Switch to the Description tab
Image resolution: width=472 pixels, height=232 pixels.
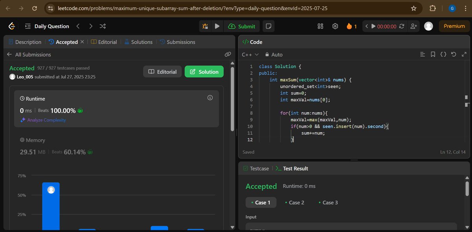[25, 42]
